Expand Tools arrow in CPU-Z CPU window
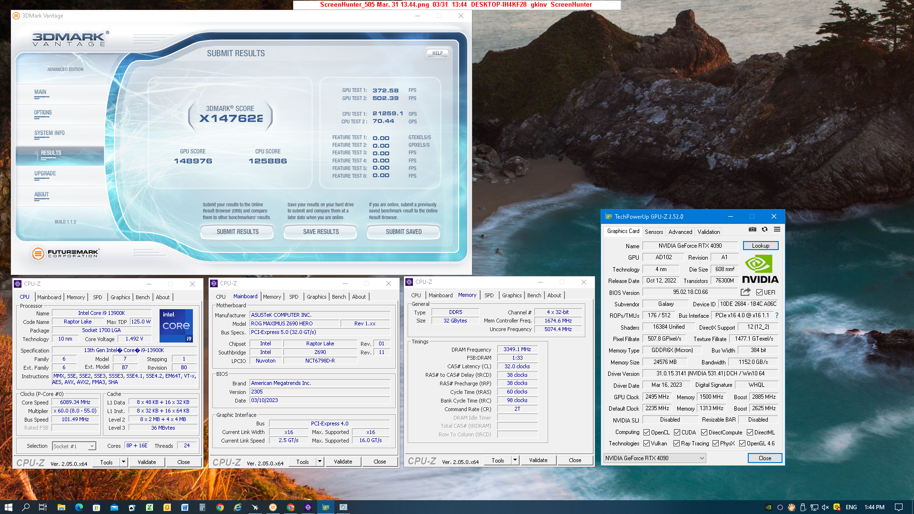This screenshot has height=514, width=914. 123,462
